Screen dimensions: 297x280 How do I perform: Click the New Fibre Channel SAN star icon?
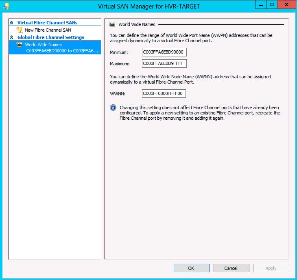(20, 30)
